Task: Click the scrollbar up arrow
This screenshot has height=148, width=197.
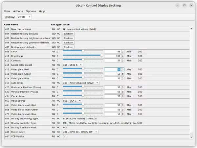Action: tap(191, 28)
